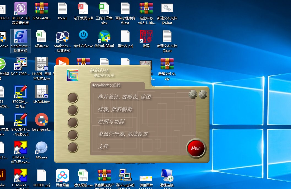Viewport: 291px width, 189px height.
Task: Select the 资源管理器, 系统设置 menu entry
Action: tap(123, 134)
